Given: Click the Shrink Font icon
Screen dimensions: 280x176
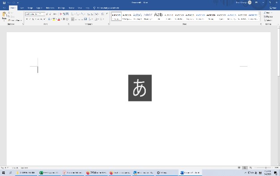Looking at the screenshot, I should (51, 14).
